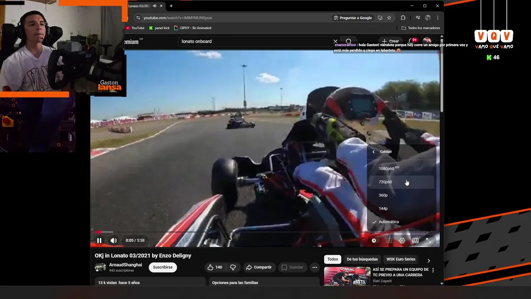Open the Crear upload menu
Viewport: 531px width, 299px height.
tap(390, 42)
